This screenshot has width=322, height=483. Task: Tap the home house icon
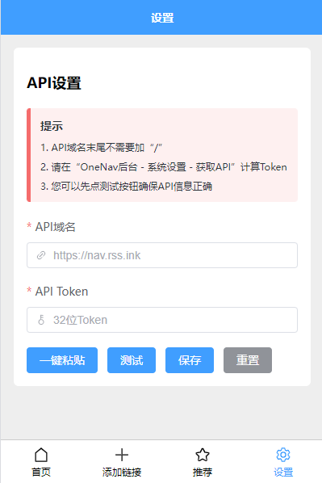click(41, 455)
